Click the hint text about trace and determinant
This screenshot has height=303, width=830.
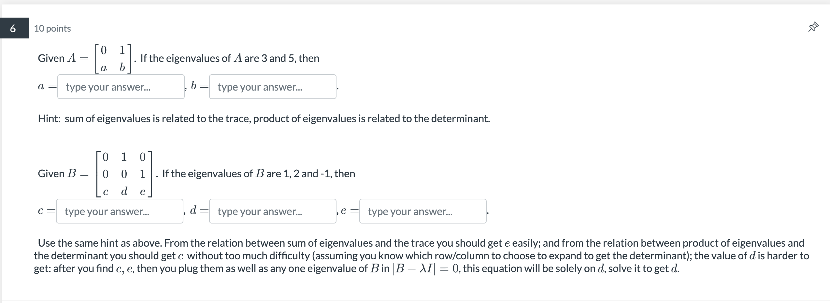(x=264, y=119)
